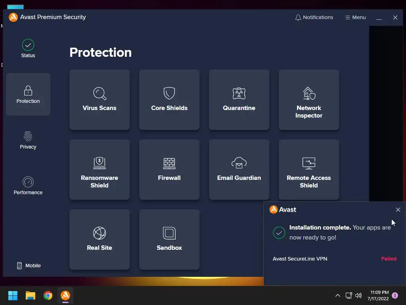Open the Menu hamburger
Viewport: 406px width, 305px height.
click(356, 17)
